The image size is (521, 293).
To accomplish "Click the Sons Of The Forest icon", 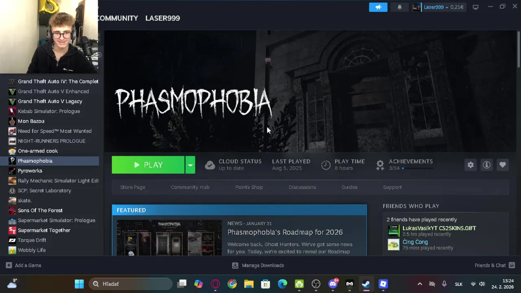I will coord(12,210).
